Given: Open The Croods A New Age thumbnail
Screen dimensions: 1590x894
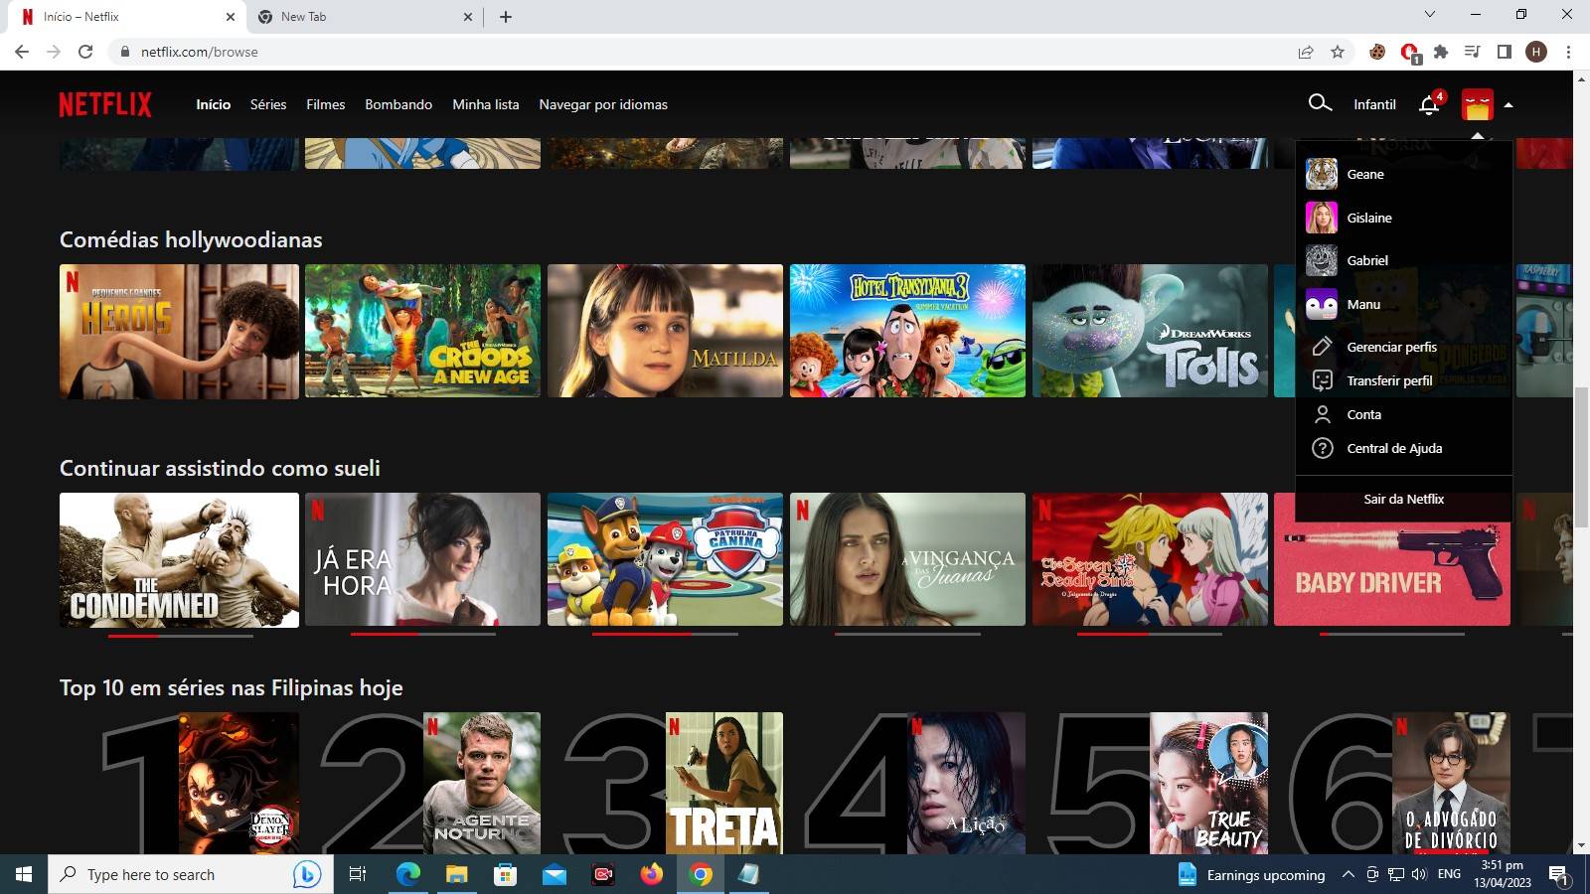Looking at the screenshot, I should (422, 331).
